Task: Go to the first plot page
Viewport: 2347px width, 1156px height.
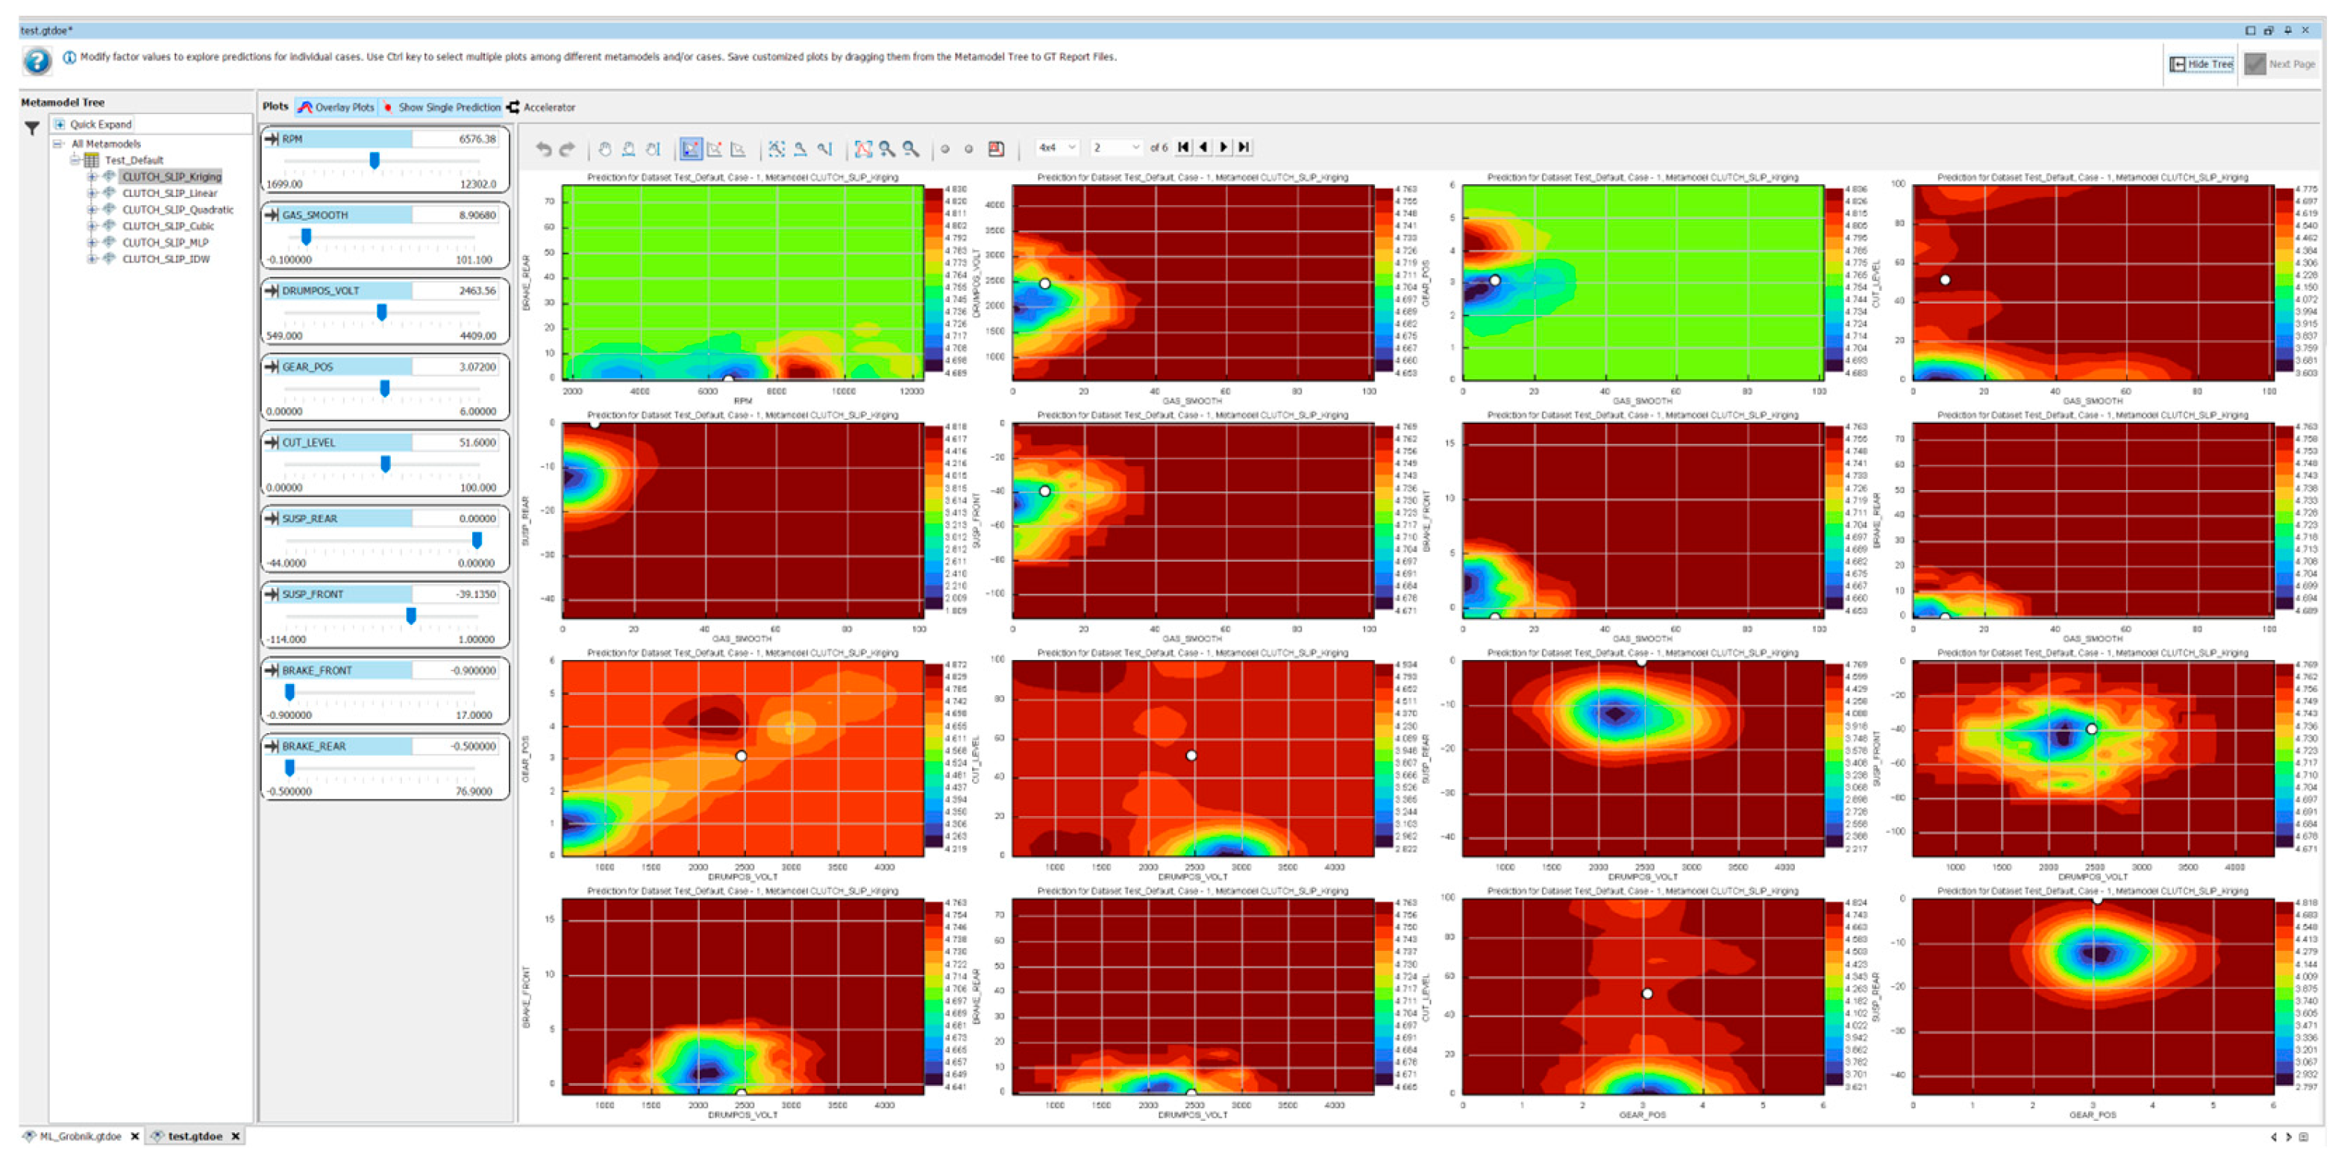Action: (x=1182, y=148)
